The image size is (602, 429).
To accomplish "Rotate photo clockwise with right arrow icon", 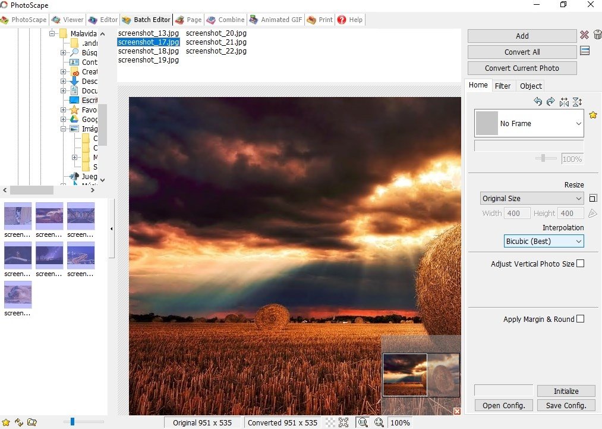I will tap(550, 102).
